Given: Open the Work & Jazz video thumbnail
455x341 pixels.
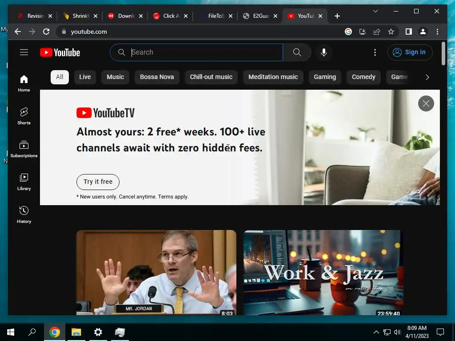Looking at the screenshot, I should 323,272.
